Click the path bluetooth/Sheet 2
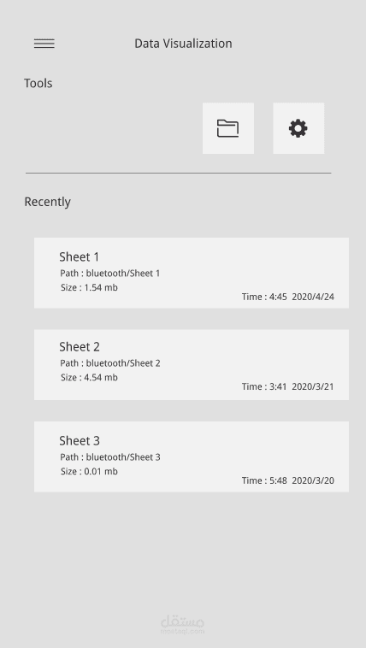This screenshot has height=648, width=366. coord(110,363)
